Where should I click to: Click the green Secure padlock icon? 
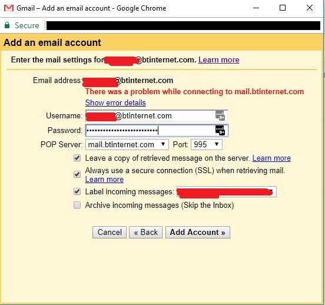(x=7, y=25)
